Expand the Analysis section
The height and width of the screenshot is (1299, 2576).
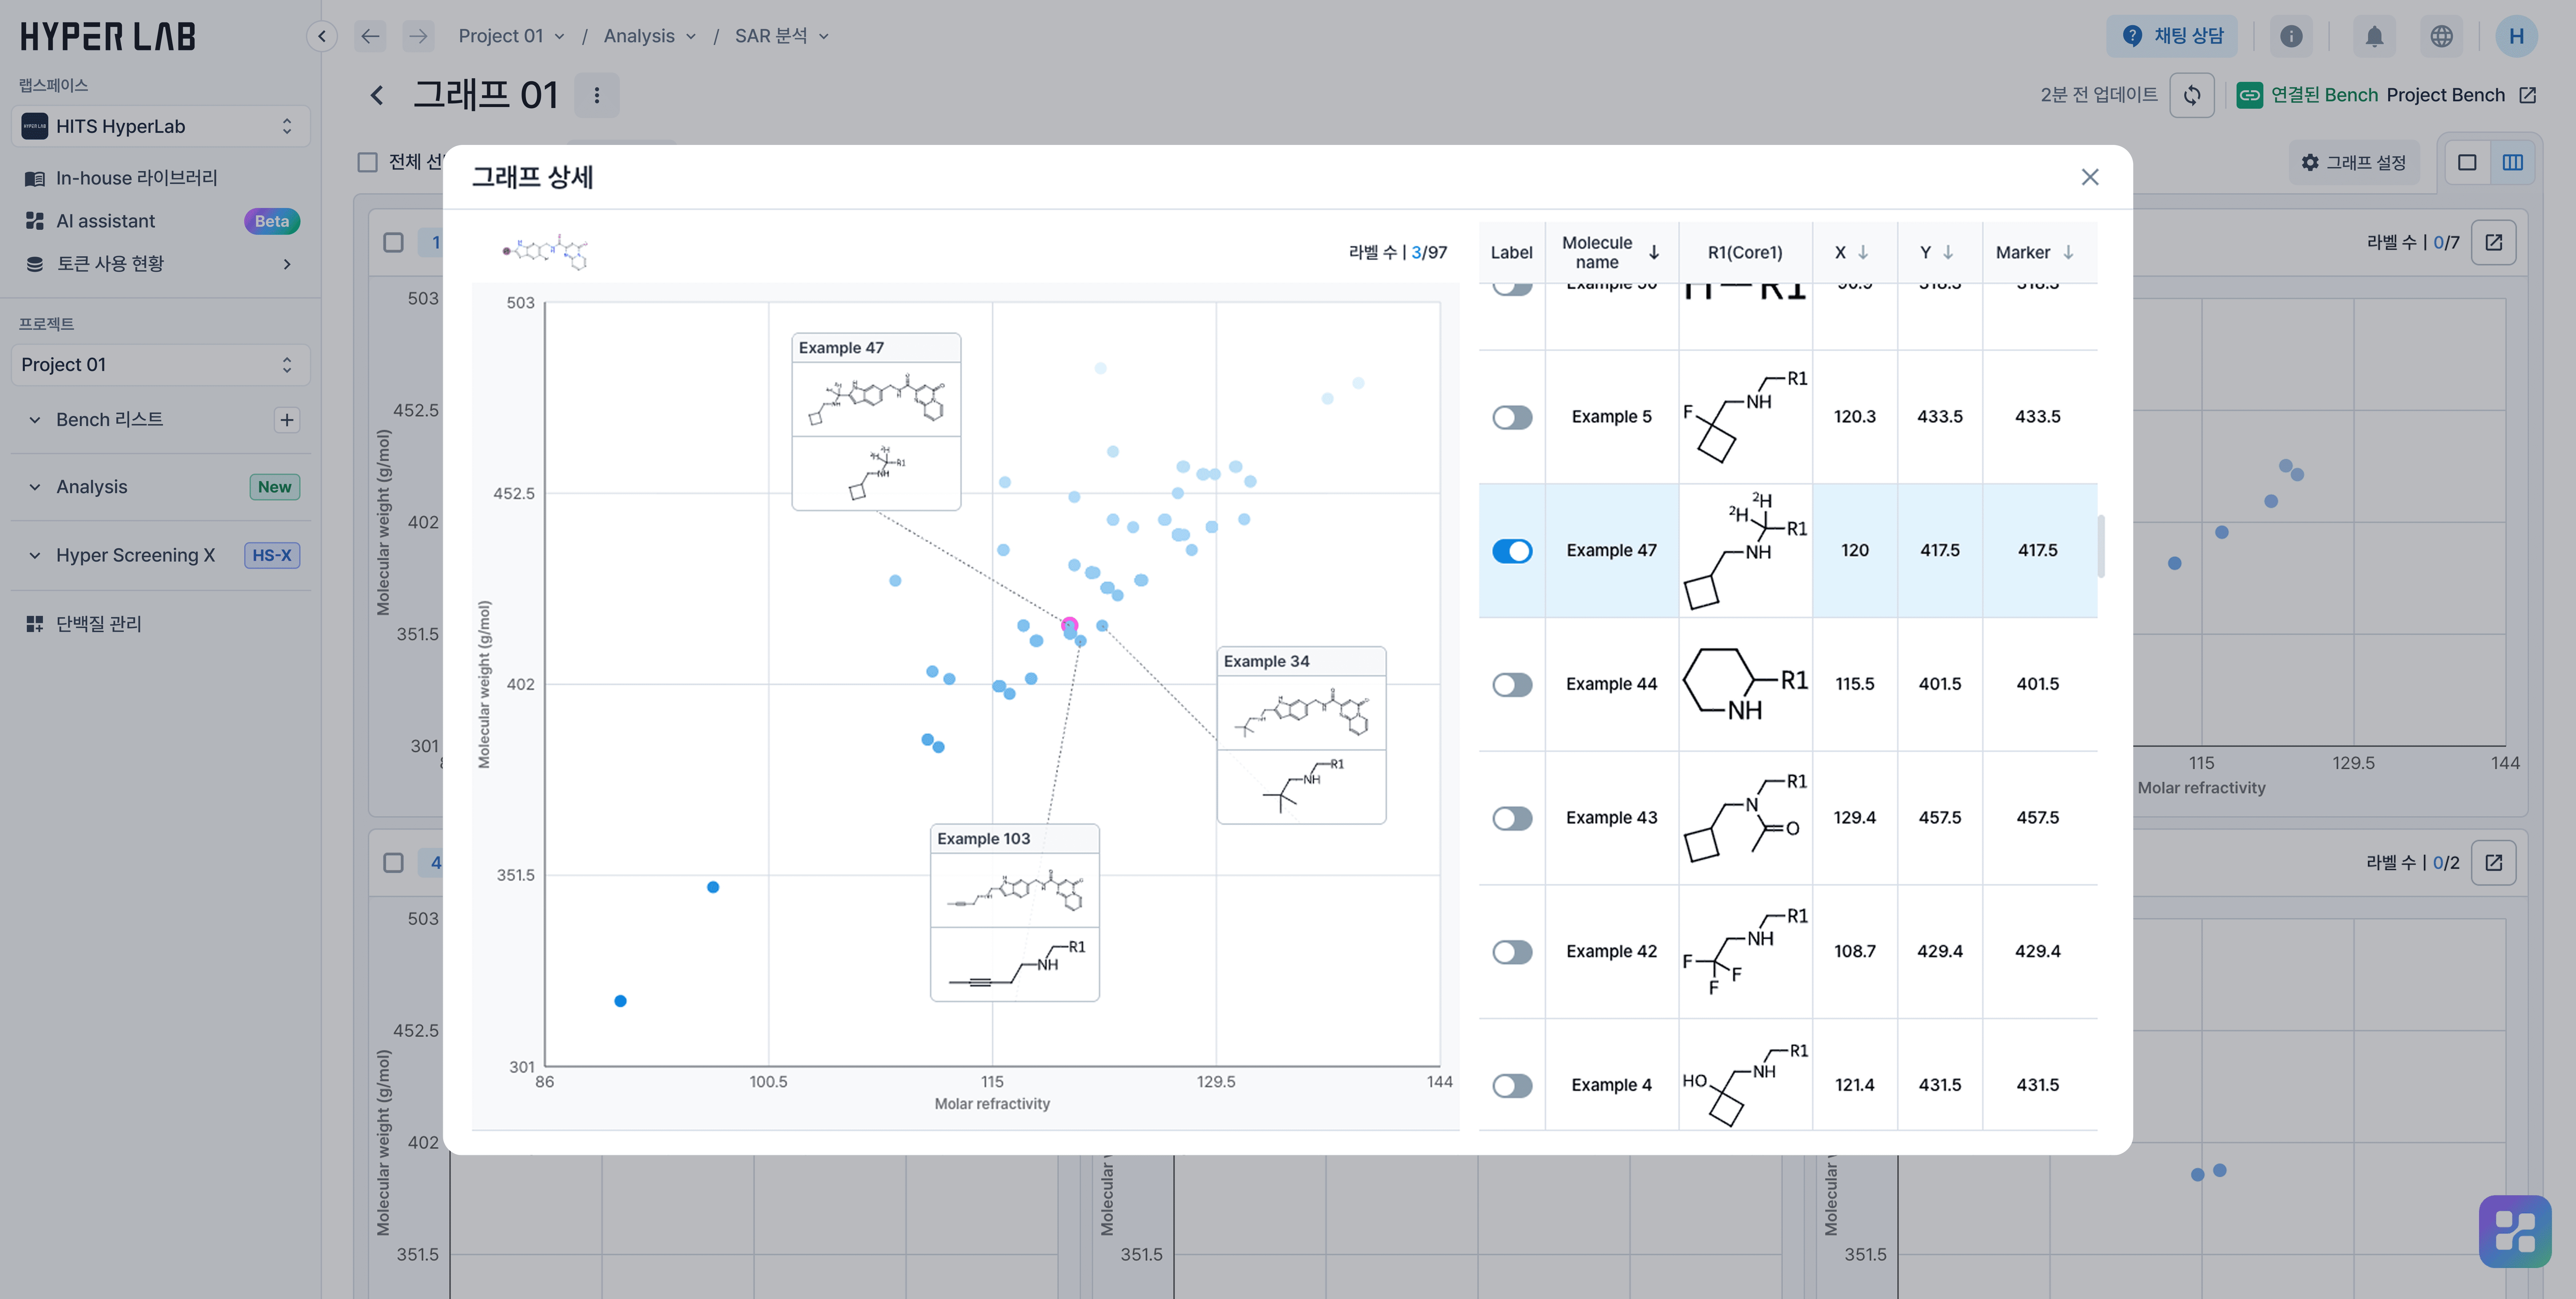[35, 487]
